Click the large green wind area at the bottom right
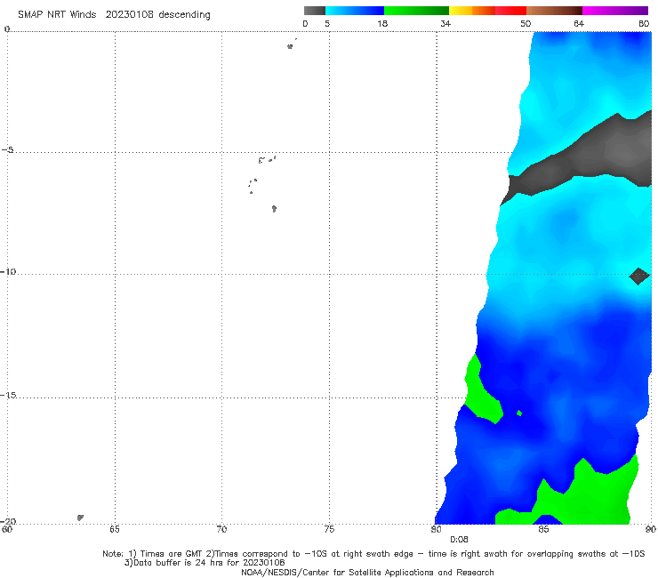The image size is (658, 578). point(596,497)
